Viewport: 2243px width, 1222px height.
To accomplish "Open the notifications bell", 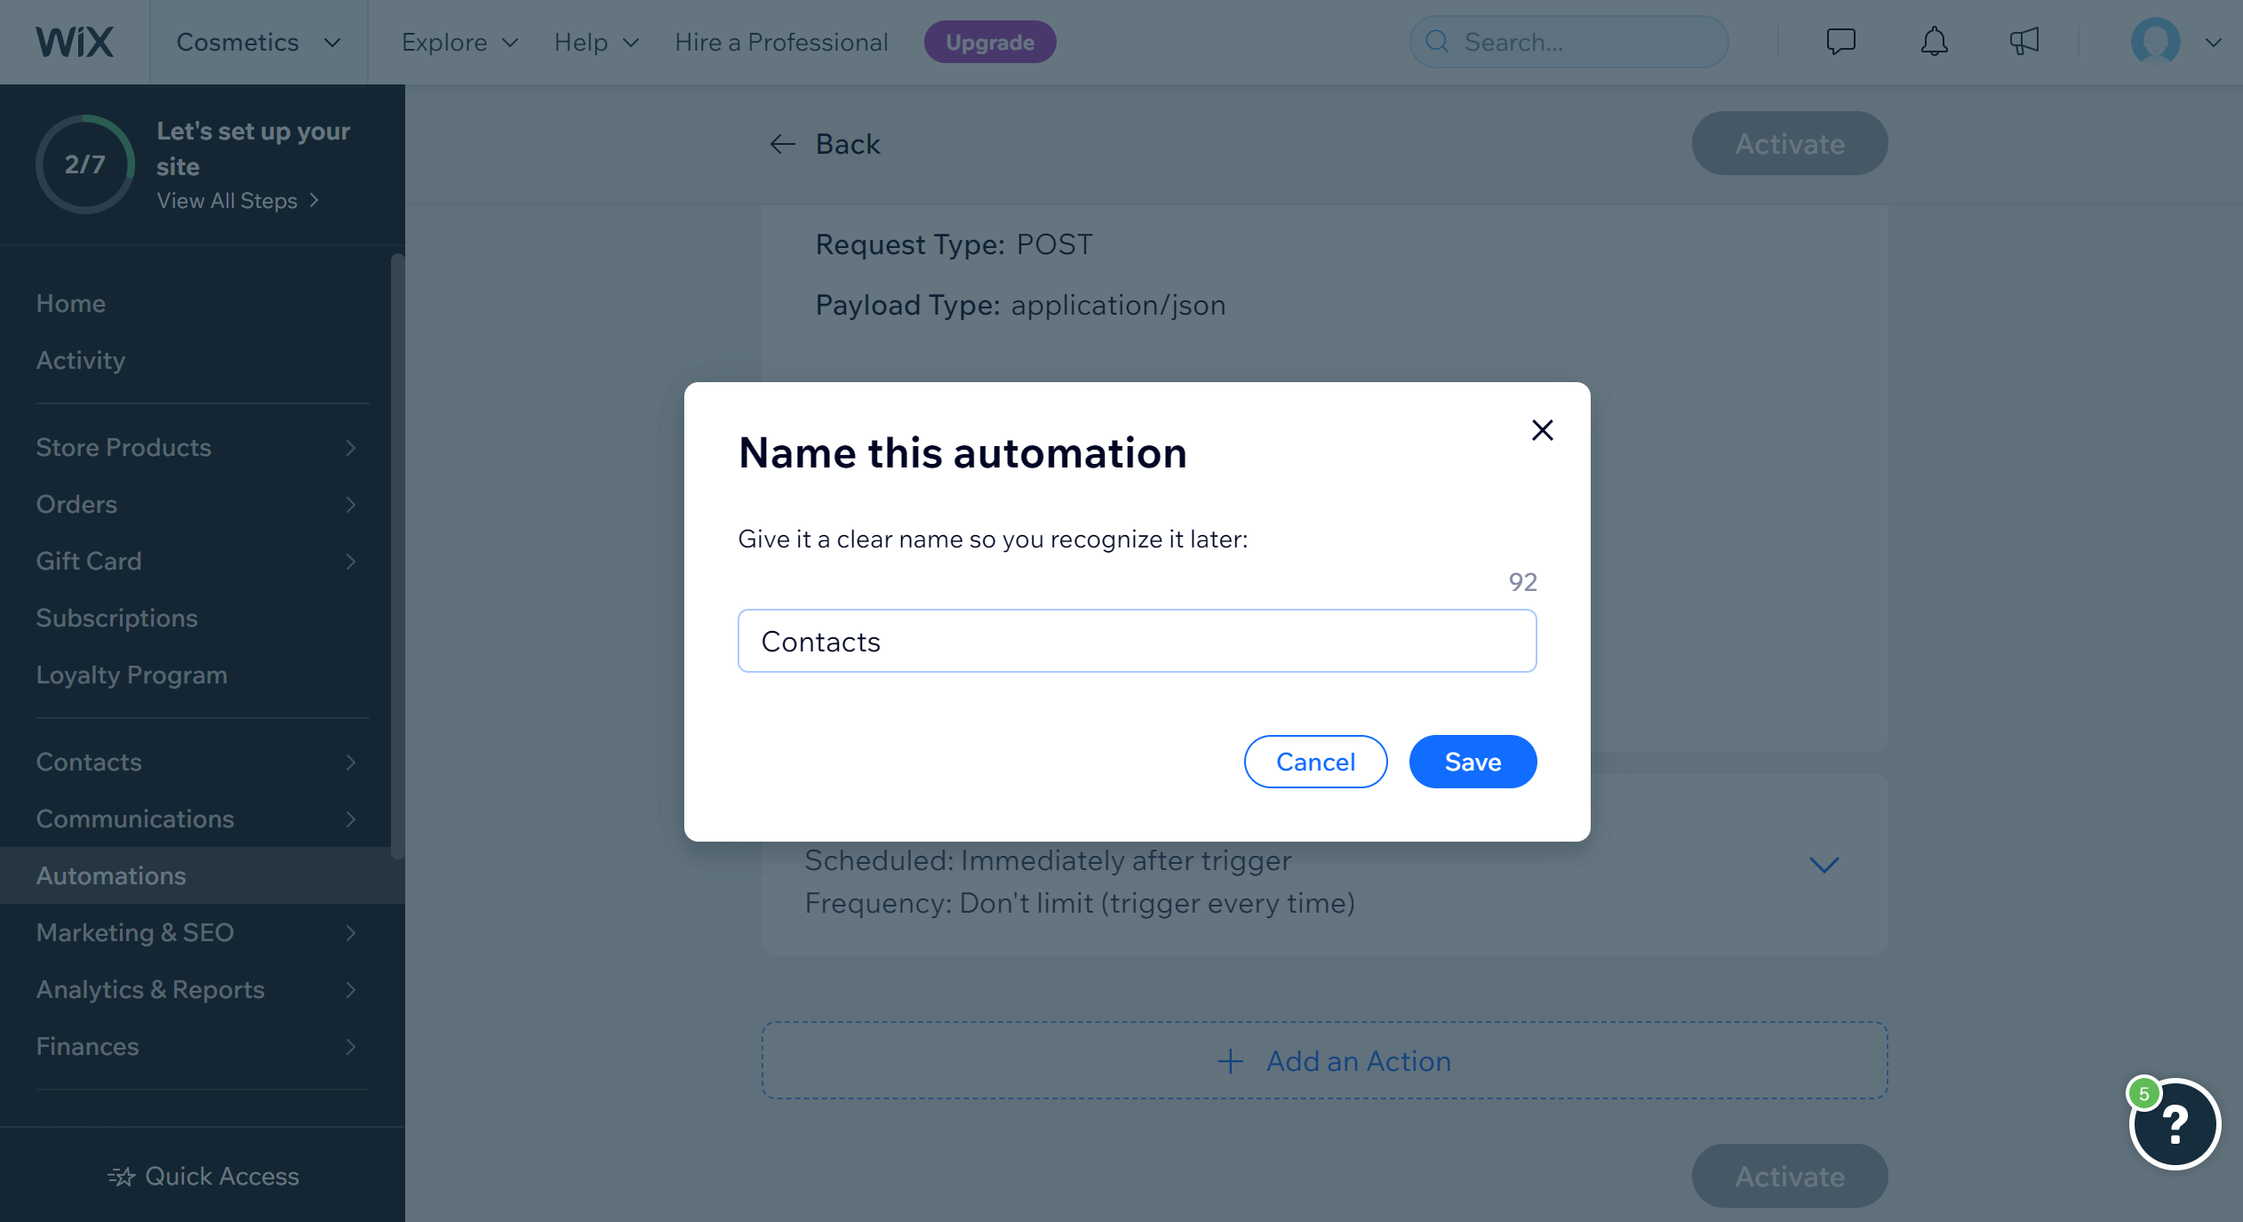I will (1934, 42).
